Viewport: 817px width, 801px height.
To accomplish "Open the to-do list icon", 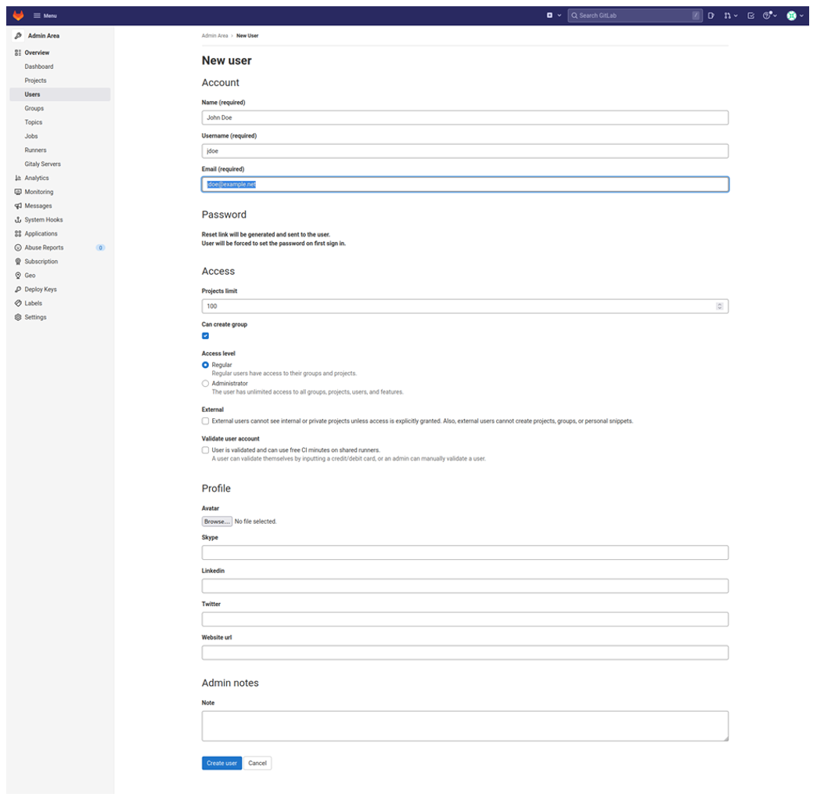I will tap(752, 15).
